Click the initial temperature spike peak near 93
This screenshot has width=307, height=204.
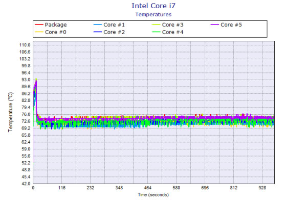point(36,79)
